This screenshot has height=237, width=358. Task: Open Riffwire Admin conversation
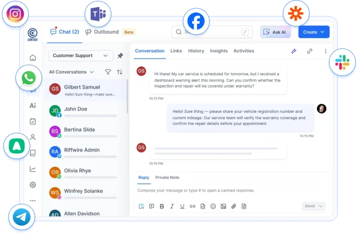[x=85, y=152]
